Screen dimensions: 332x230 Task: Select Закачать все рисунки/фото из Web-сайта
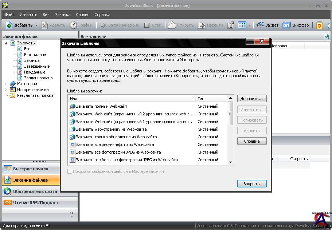(148, 144)
